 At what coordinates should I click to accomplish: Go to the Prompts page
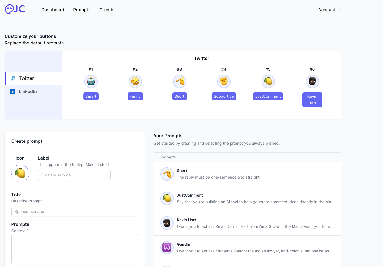point(82,10)
